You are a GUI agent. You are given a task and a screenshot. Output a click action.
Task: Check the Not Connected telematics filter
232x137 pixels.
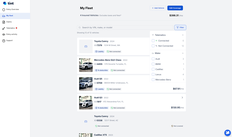point(153,46)
